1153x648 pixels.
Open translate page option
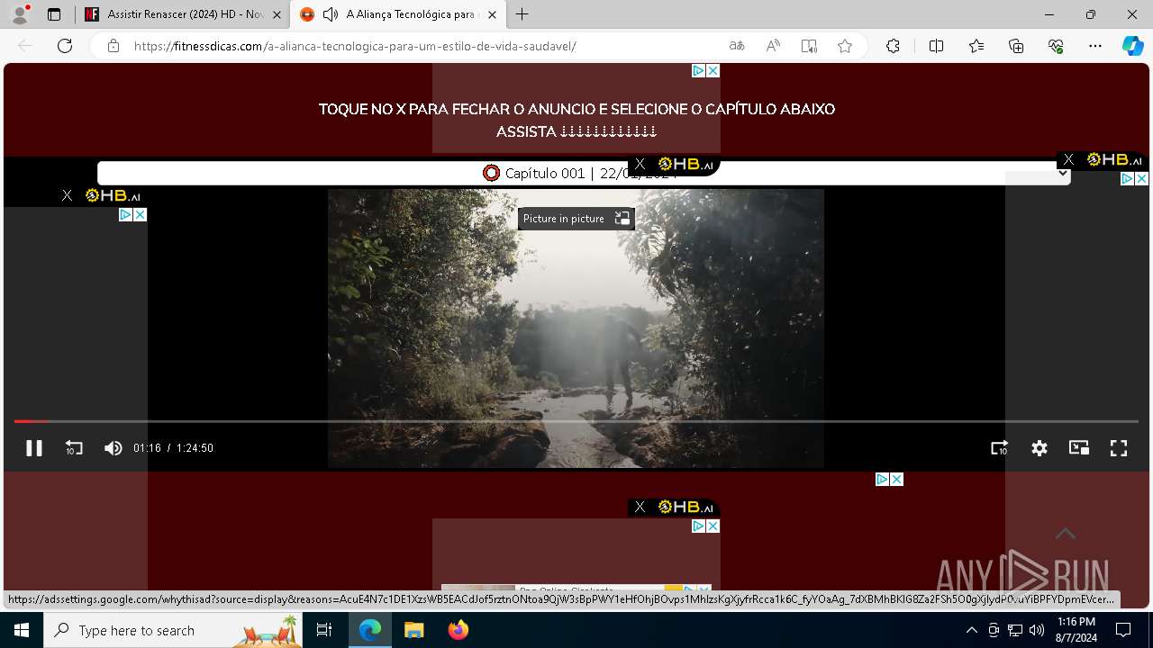pos(737,46)
